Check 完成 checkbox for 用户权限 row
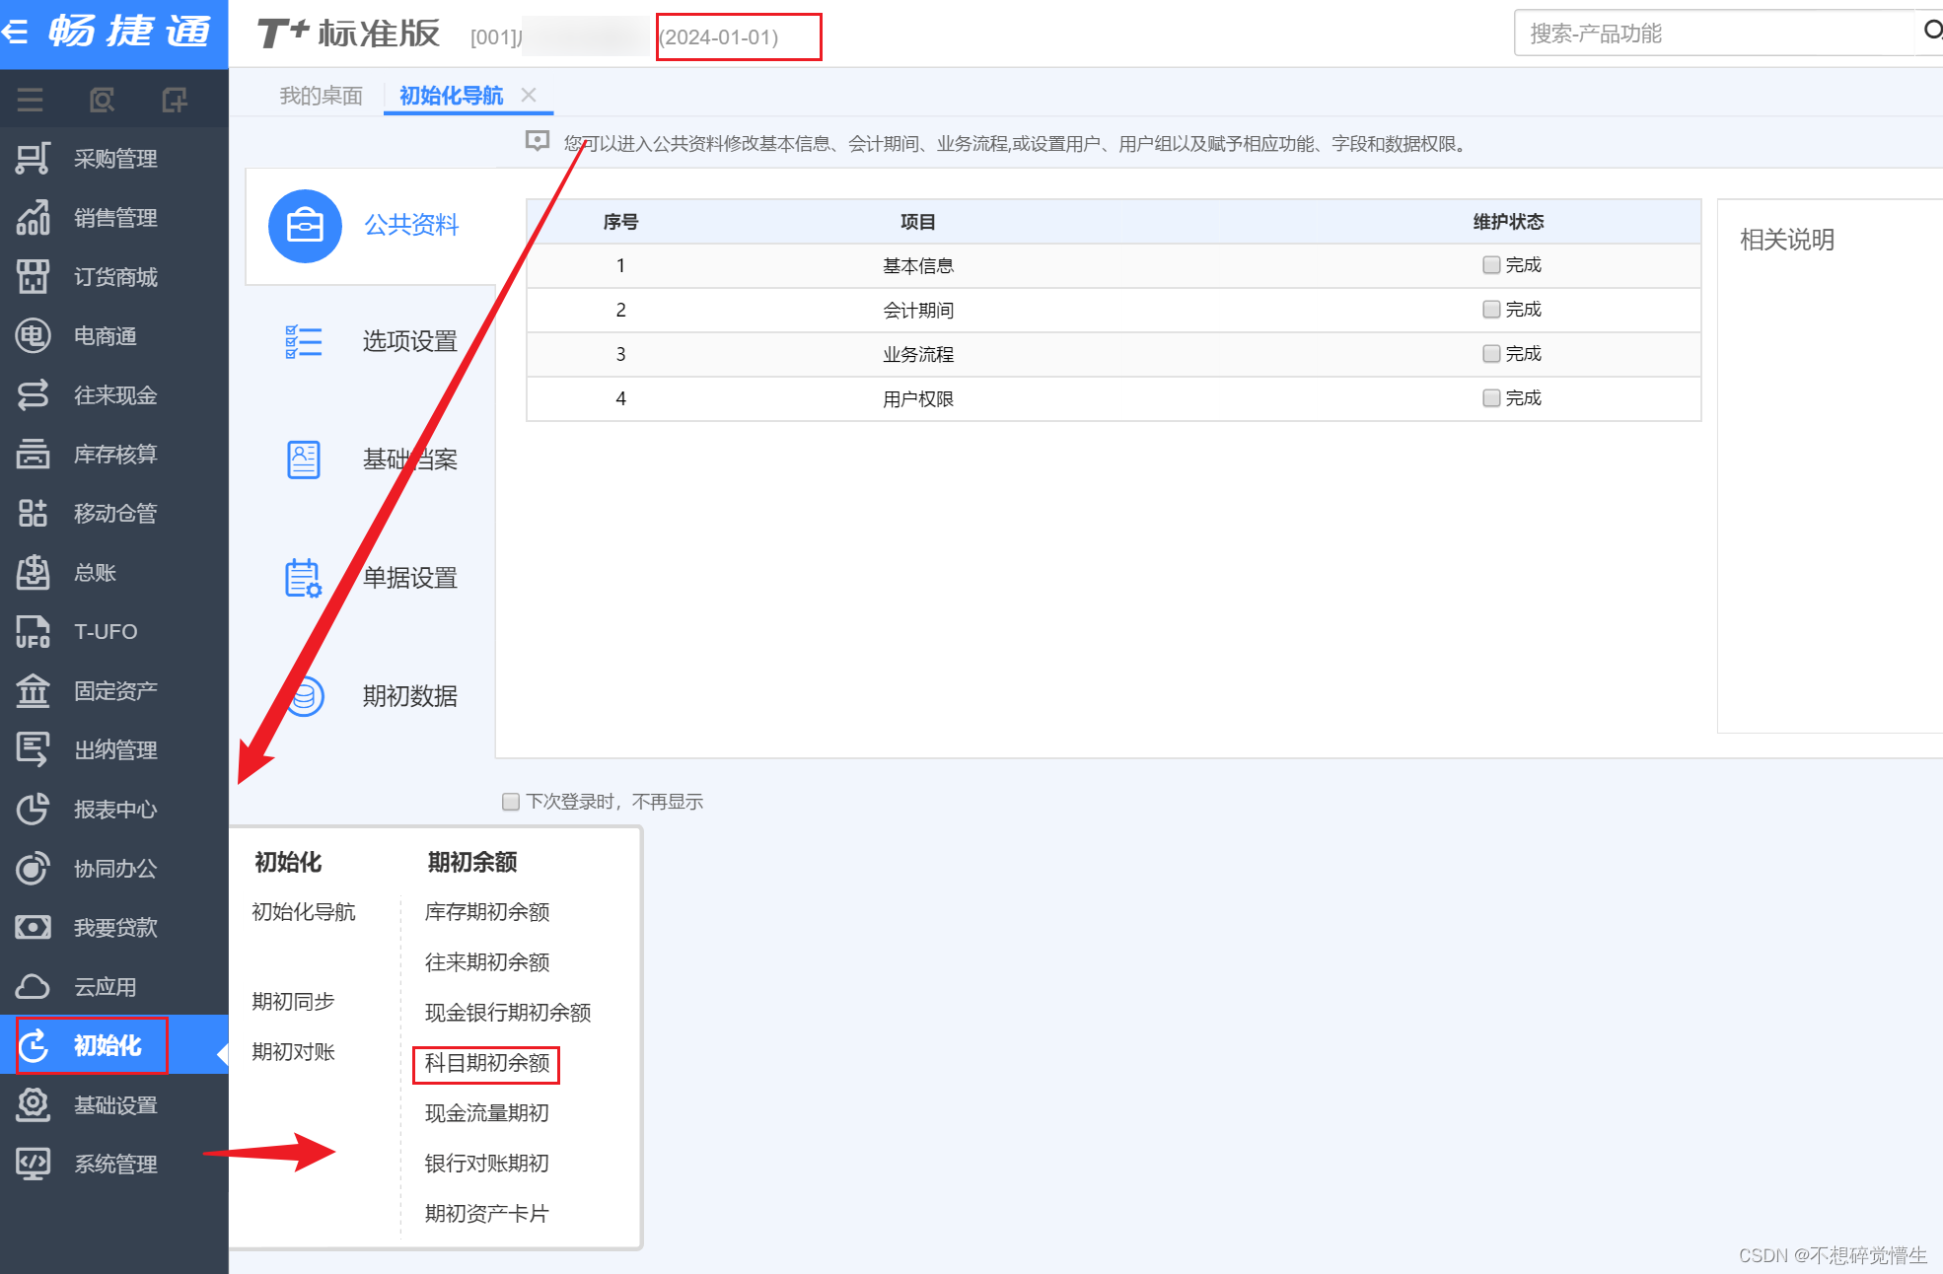 [1491, 398]
